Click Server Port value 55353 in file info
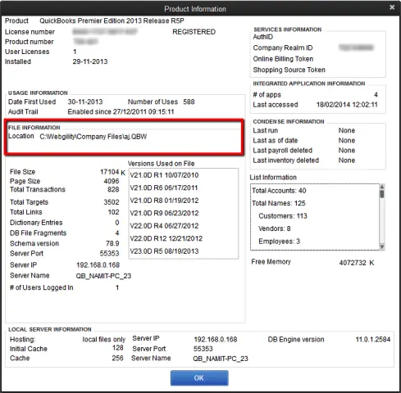Viewport: 401px width, 393px height. (110, 254)
